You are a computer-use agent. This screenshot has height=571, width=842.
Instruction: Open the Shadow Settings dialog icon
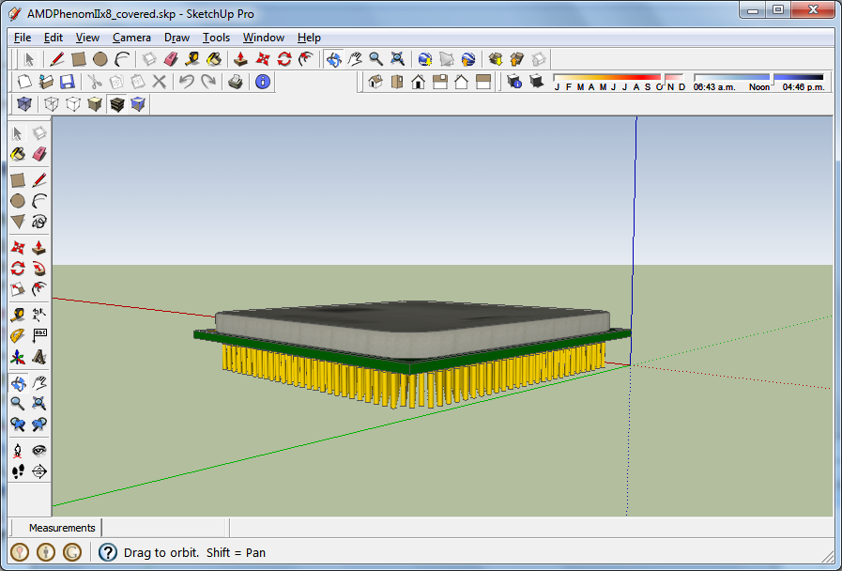[514, 82]
